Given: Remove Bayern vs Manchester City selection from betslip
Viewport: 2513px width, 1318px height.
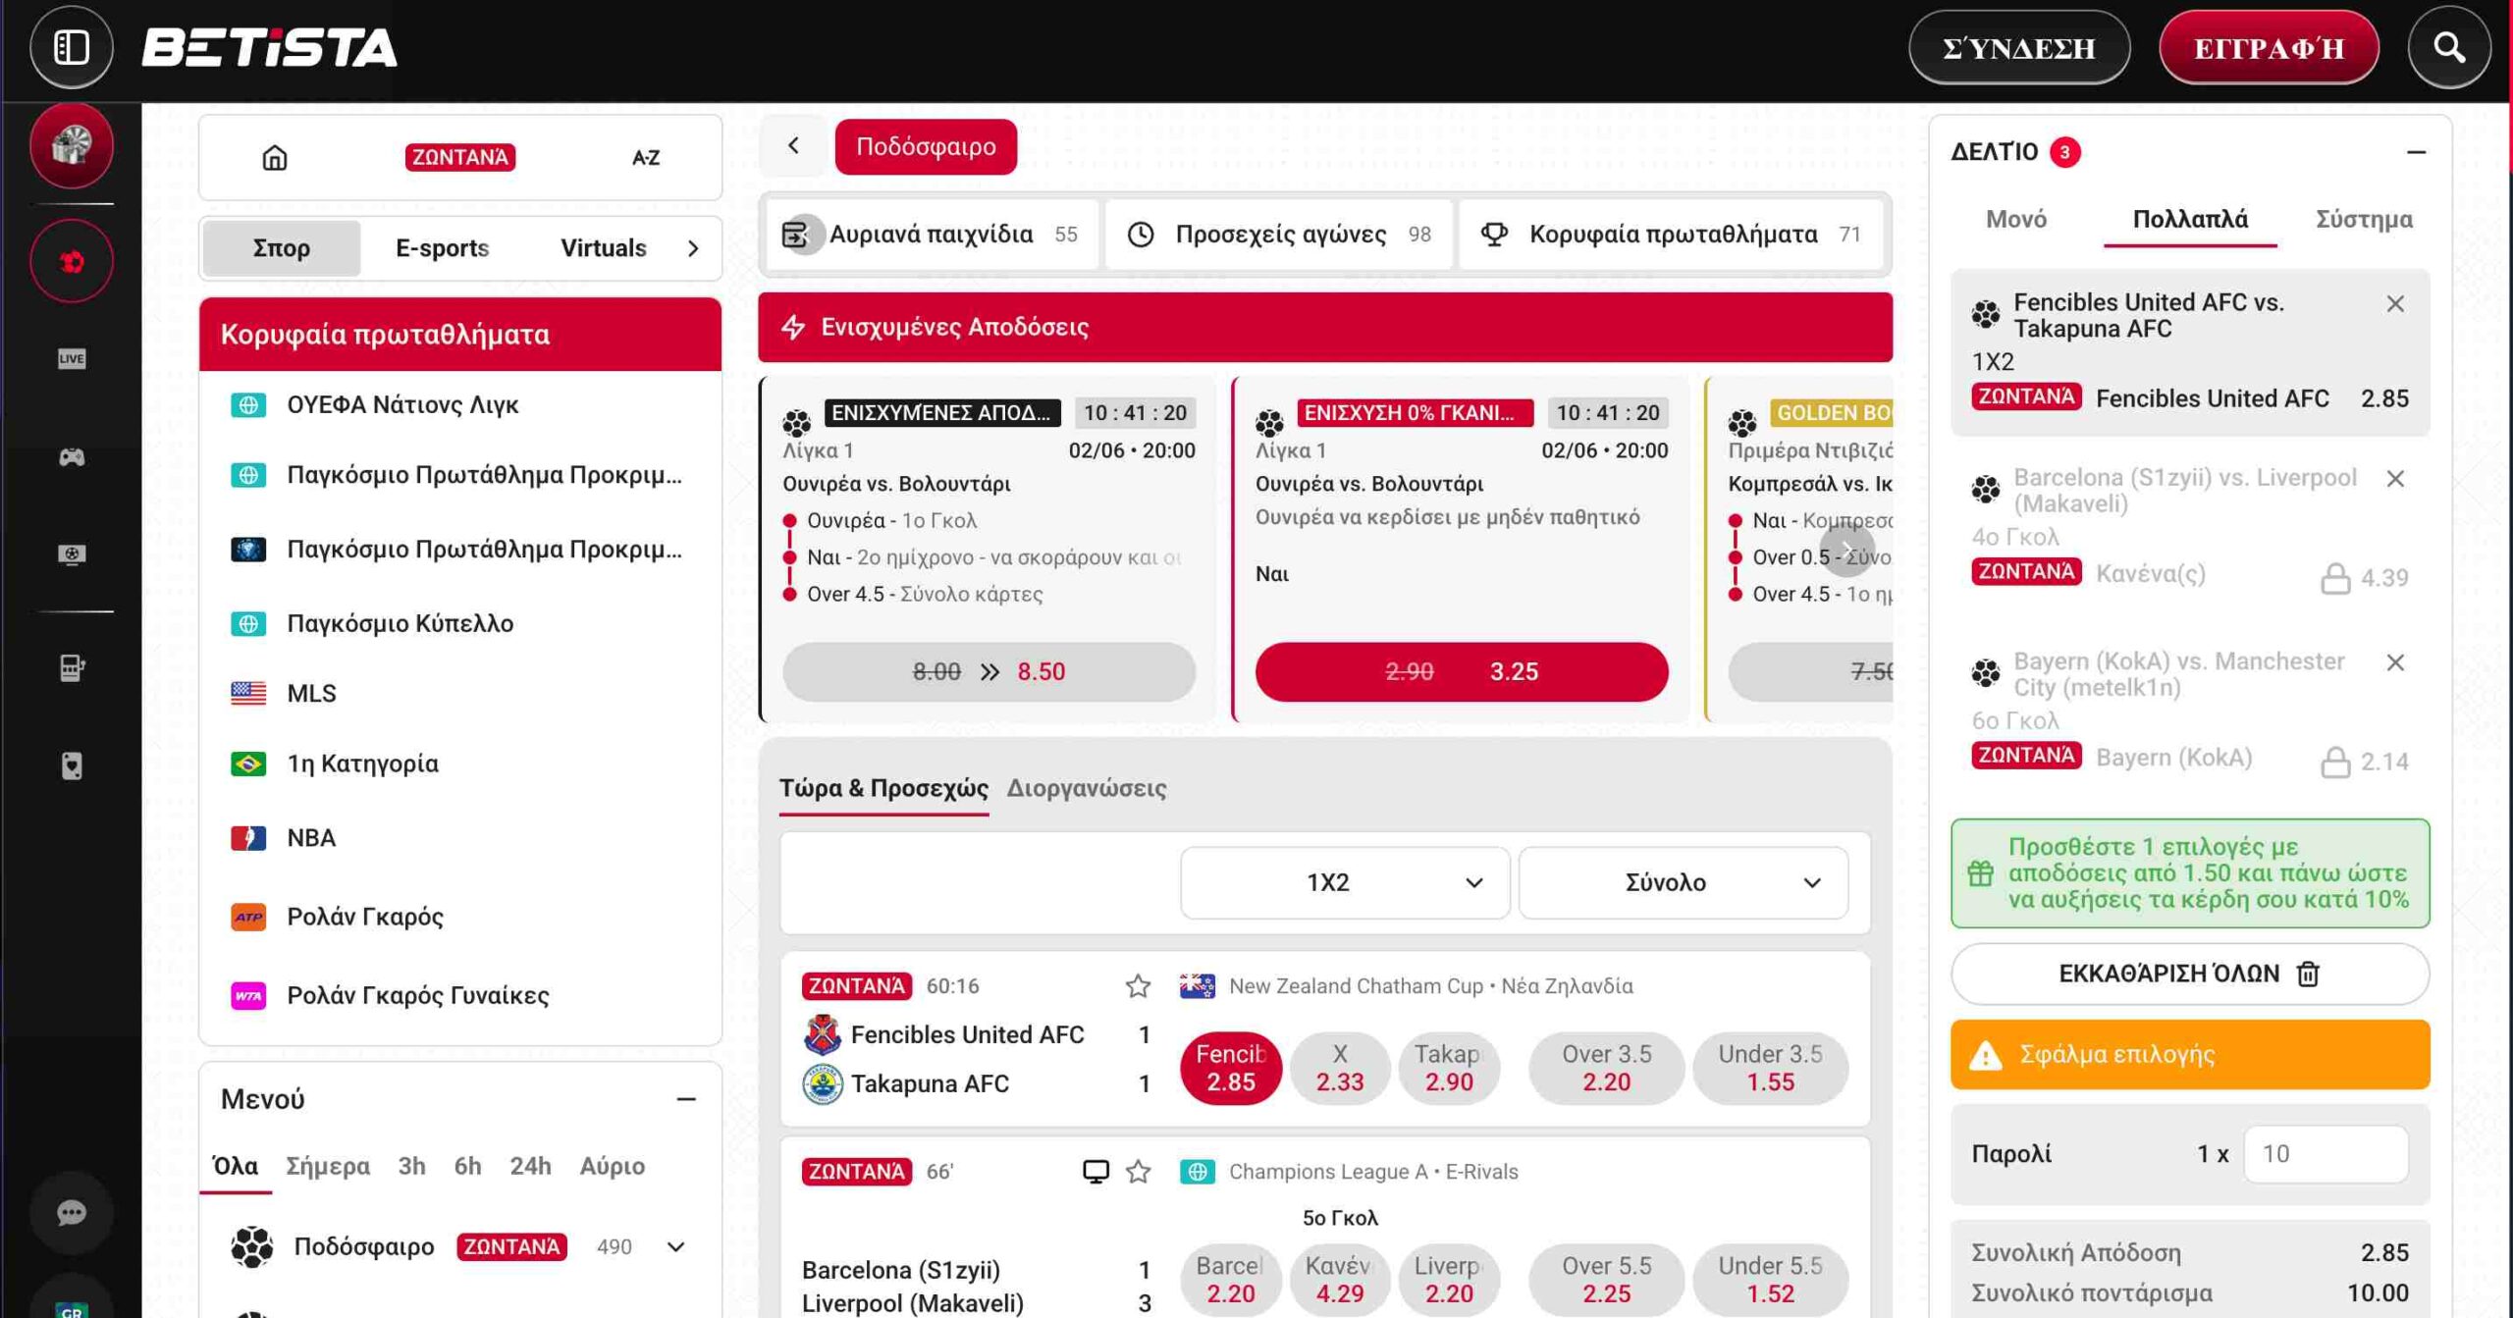Looking at the screenshot, I should click(2395, 662).
